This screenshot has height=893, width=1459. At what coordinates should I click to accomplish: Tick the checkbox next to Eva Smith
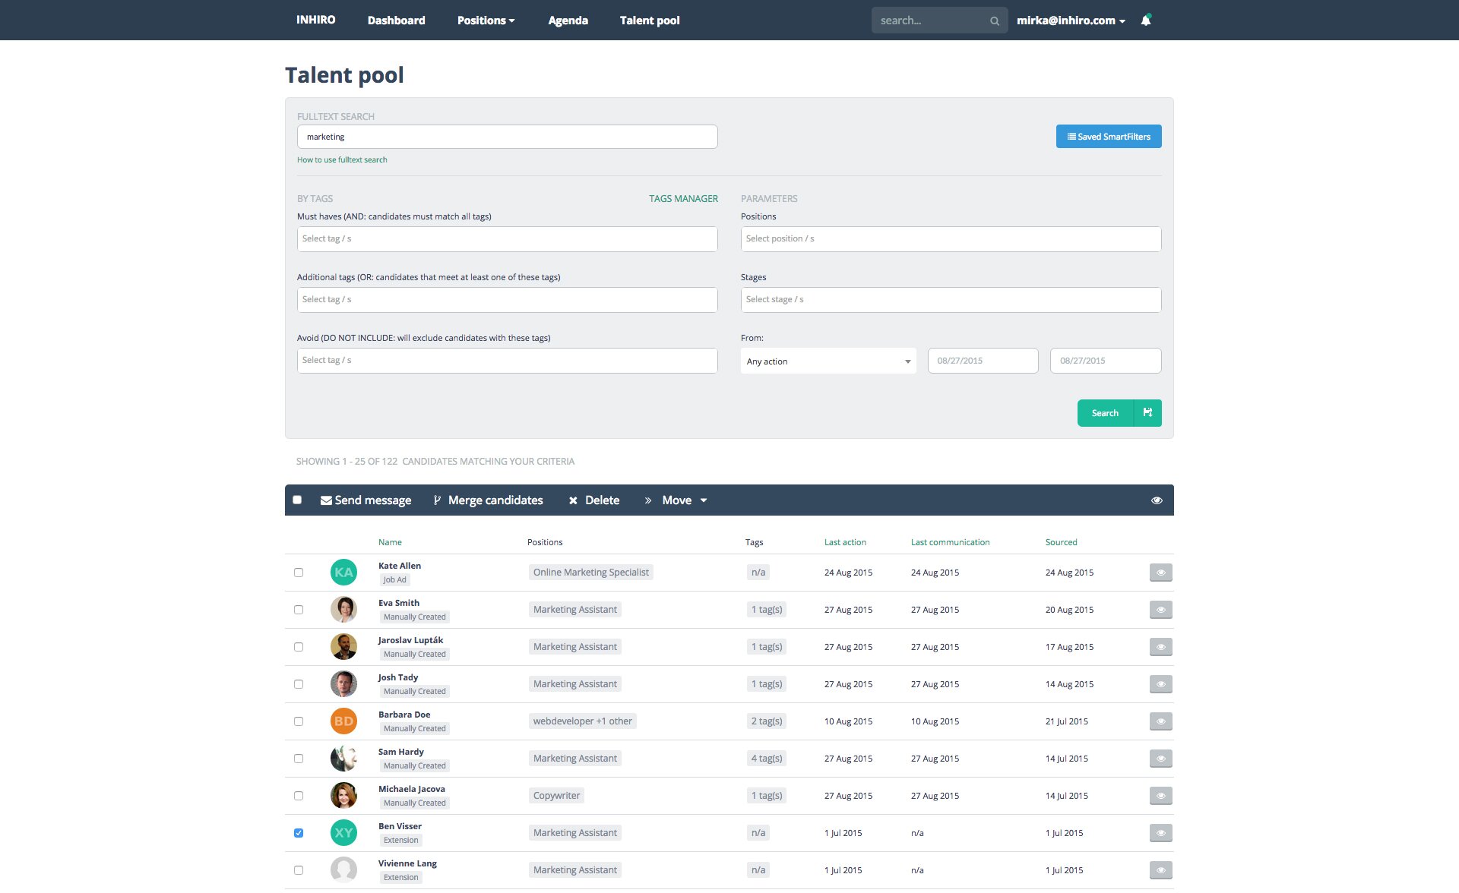(x=299, y=610)
